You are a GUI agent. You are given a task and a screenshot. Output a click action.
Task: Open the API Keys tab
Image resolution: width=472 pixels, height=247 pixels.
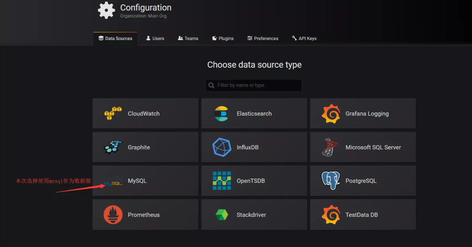304,39
